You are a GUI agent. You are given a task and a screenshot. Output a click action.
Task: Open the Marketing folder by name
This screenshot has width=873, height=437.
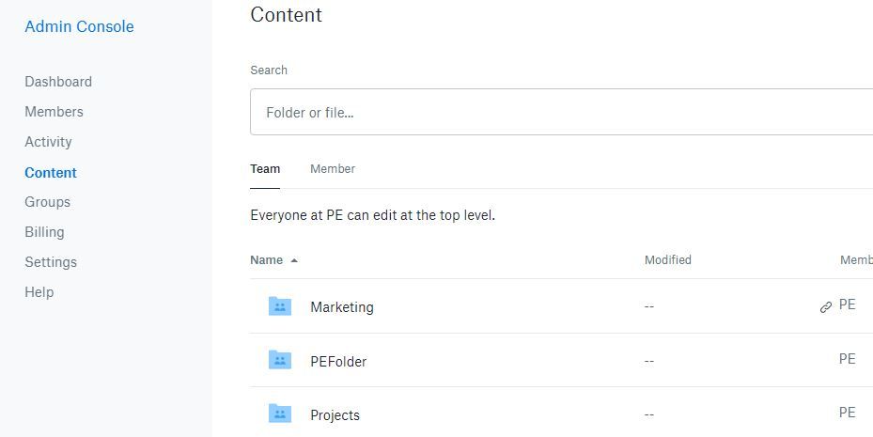(342, 307)
